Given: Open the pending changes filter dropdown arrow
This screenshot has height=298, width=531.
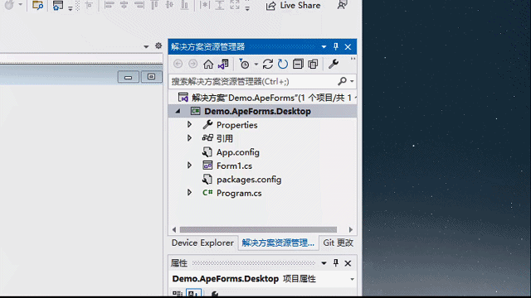Looking at the screenshot, I should point(256,65).
